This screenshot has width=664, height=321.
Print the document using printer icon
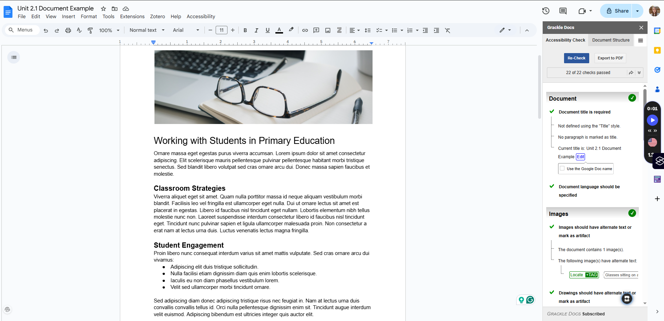[68, 30]
